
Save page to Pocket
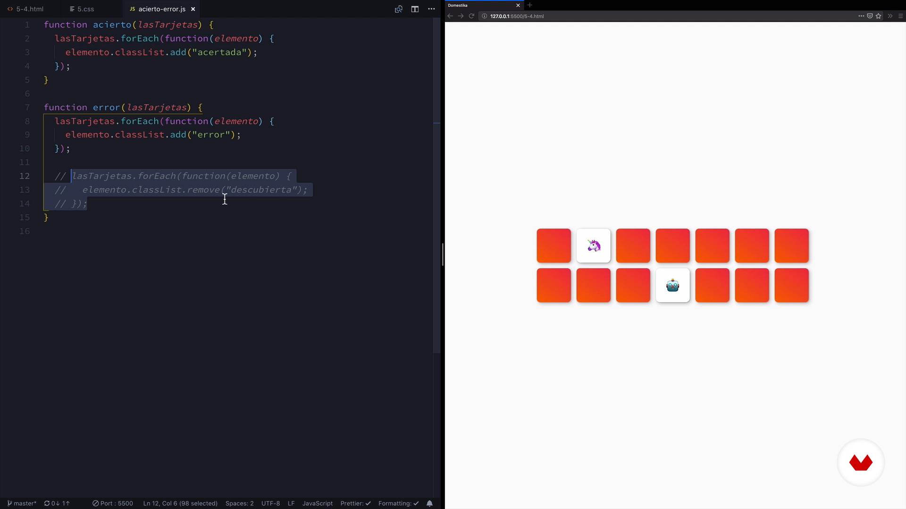pyautogui.click(x=870, y=16)
